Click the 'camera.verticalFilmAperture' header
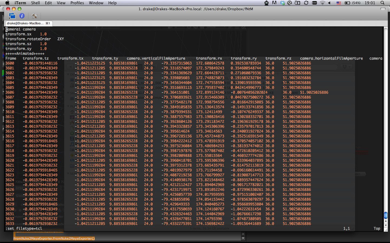Image resolution: width=390 pixels, height=243 pixels. (156, 58)
